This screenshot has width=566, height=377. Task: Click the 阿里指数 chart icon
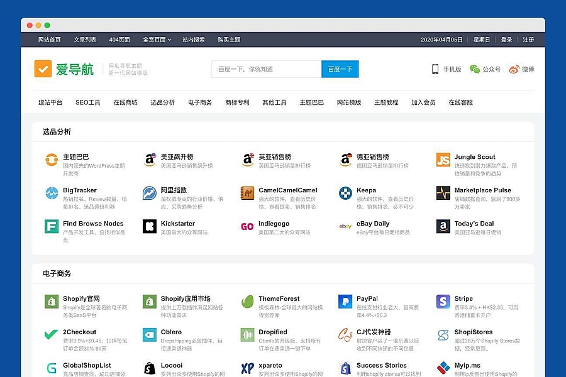click(150, 193)
